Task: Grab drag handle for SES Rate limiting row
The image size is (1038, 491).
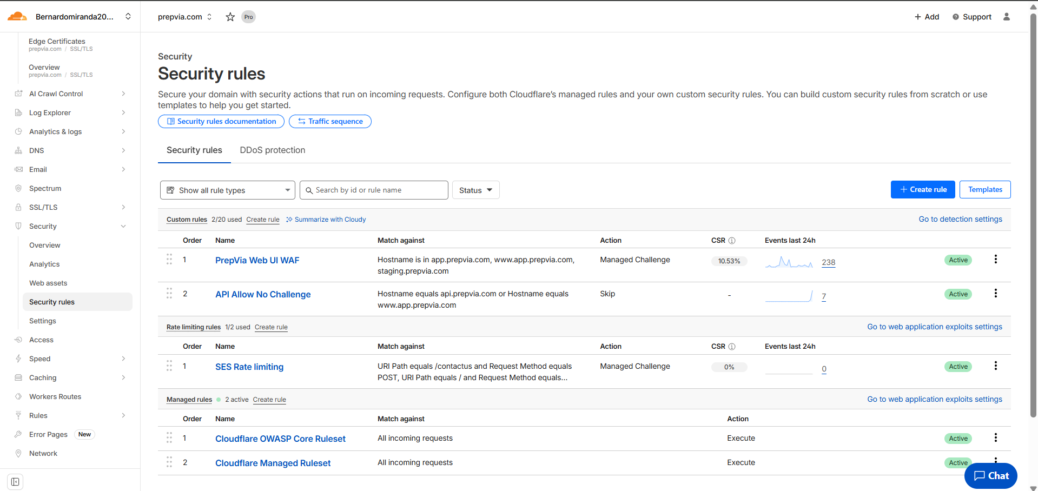Action: coord(169,366)
